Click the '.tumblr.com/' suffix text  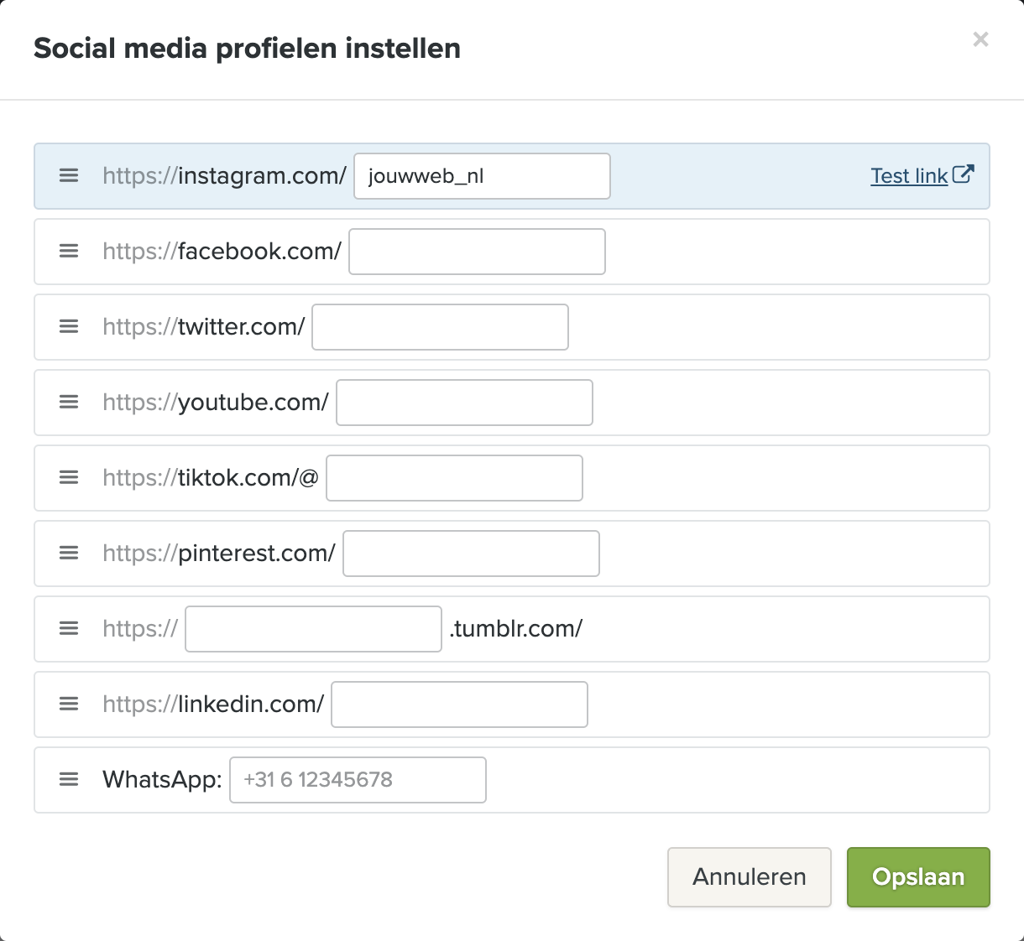(x=515, y=629)
